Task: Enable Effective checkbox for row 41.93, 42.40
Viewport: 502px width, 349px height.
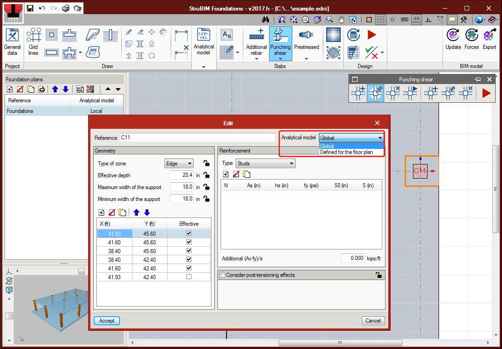Action: coord(189,277)
